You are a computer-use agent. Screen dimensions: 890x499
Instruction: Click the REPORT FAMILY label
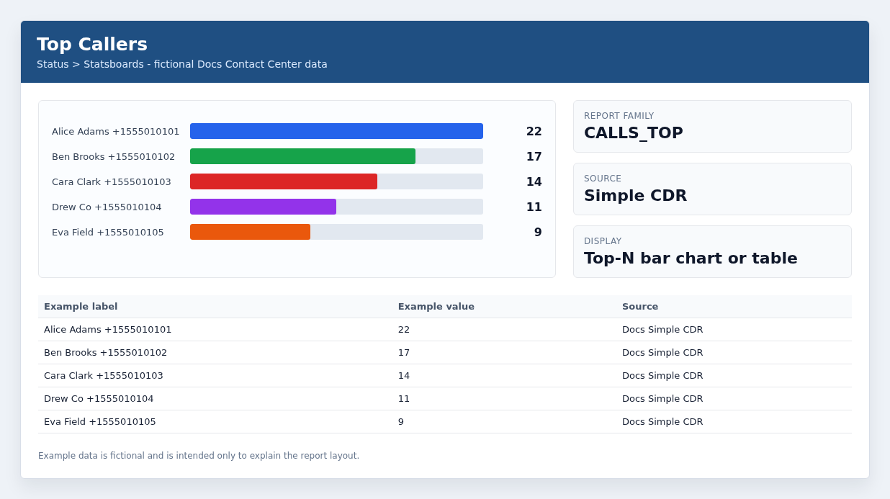click(x=619, y=116)
